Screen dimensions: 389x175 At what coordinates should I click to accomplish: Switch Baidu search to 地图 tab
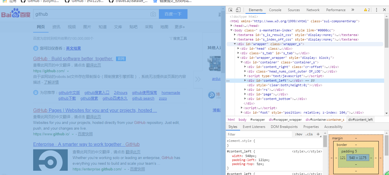coord(164,27)
